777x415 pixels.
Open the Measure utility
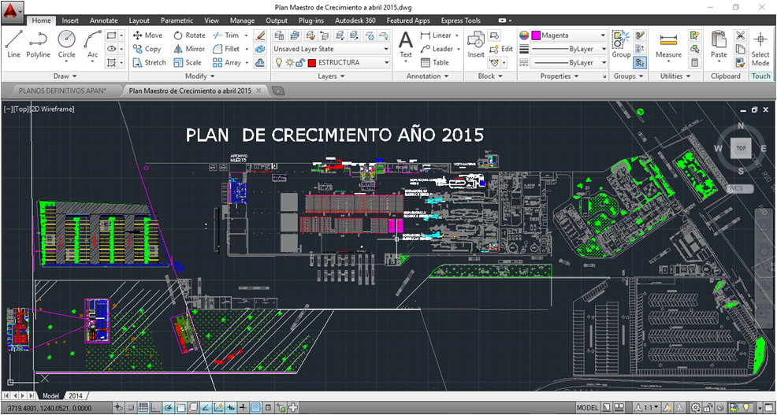tap(668, 44)
